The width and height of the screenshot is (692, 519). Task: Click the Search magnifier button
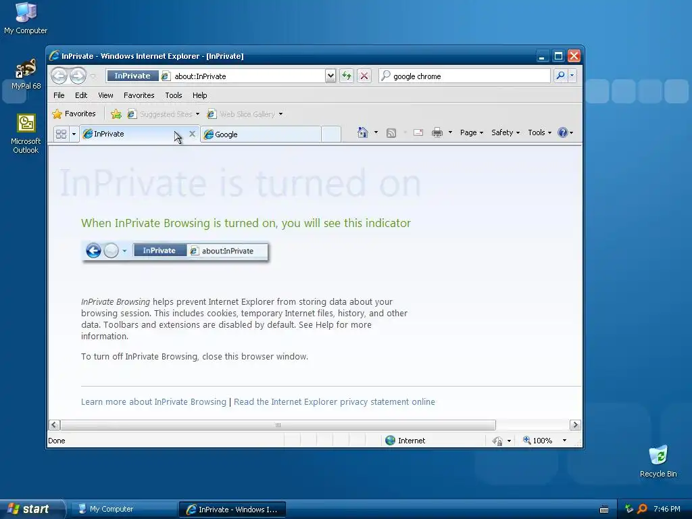pos(560,76)
